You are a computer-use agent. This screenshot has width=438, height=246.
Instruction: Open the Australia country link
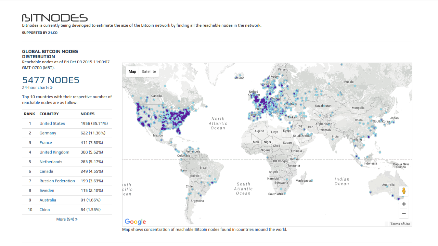tap(48, 200)
